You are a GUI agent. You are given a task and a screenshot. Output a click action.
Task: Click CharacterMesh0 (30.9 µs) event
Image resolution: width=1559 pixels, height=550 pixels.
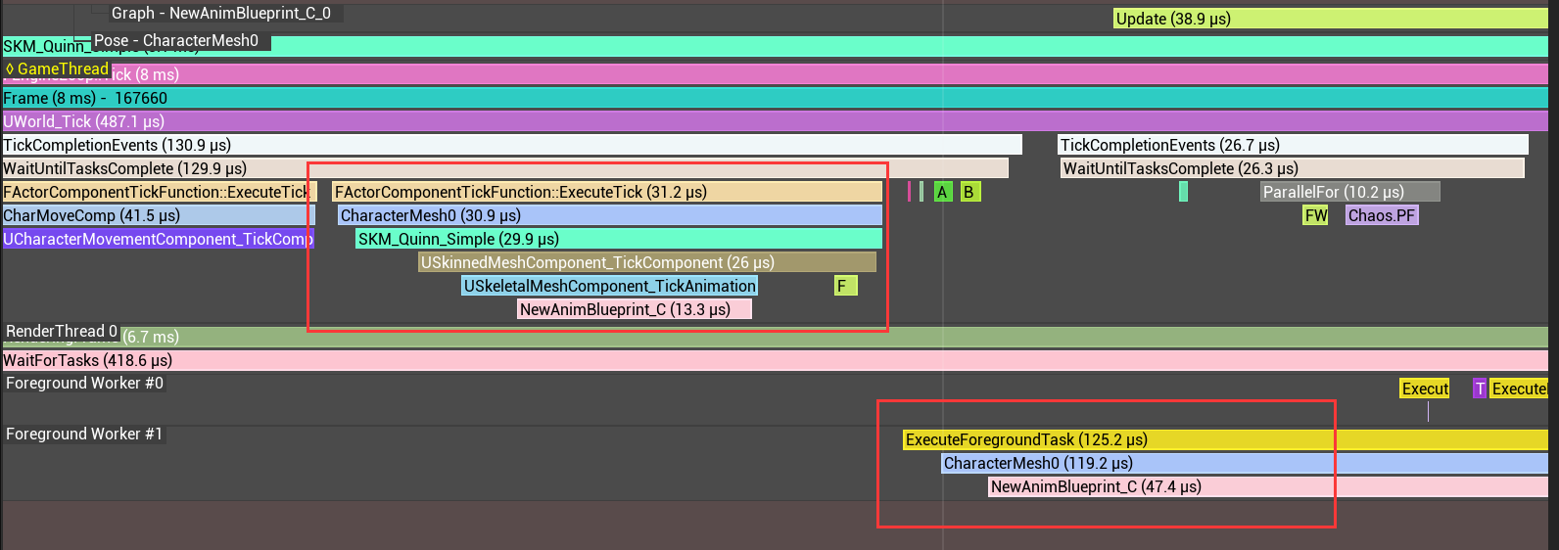click(609, 215)
